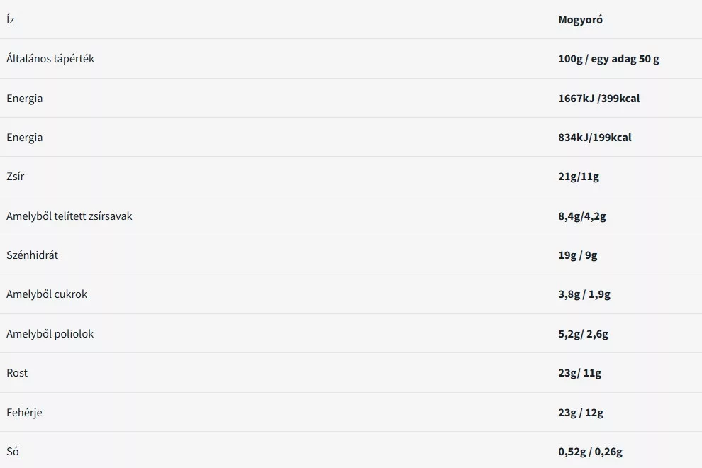Click the Szénhidrát row label
This screenshot has height=468, width=702.
[x=32, y=255]
